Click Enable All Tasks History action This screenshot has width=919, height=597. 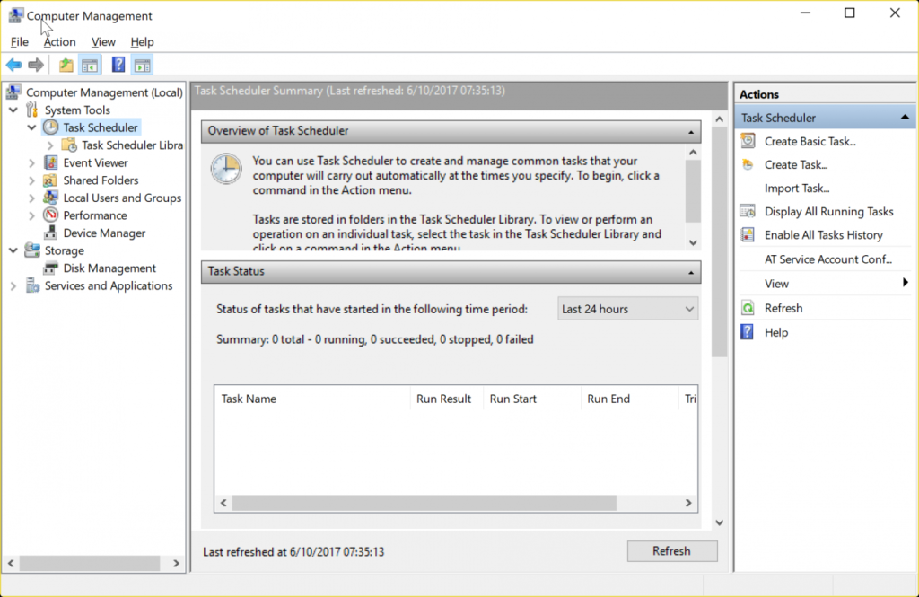[x=823, y=235]
